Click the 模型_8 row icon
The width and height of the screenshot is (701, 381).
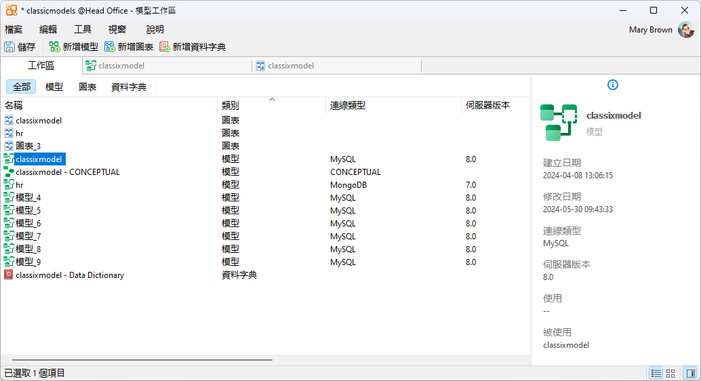point(9,249)
